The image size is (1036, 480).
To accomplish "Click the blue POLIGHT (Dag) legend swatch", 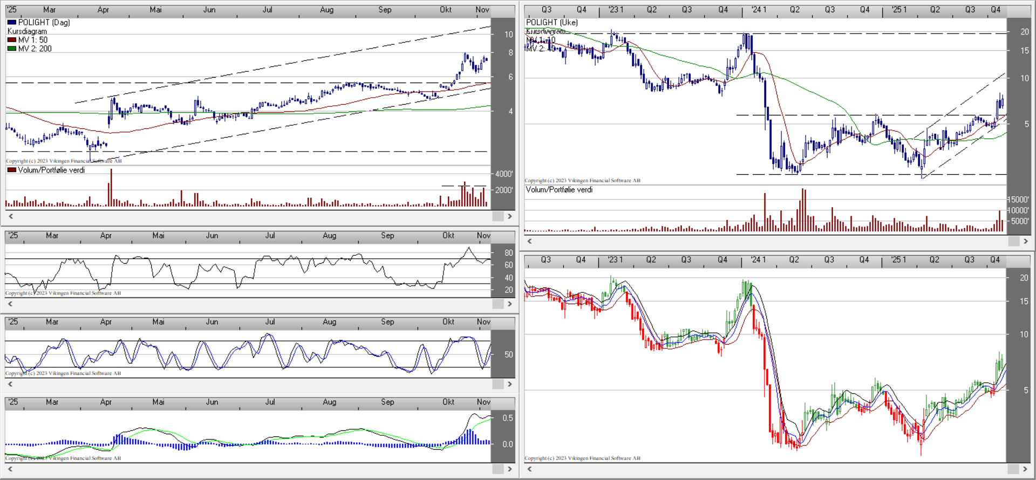I will point(12,23).
